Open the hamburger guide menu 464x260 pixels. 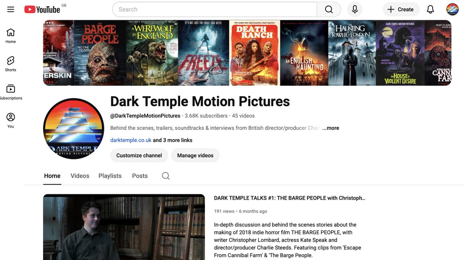(10, 9)
